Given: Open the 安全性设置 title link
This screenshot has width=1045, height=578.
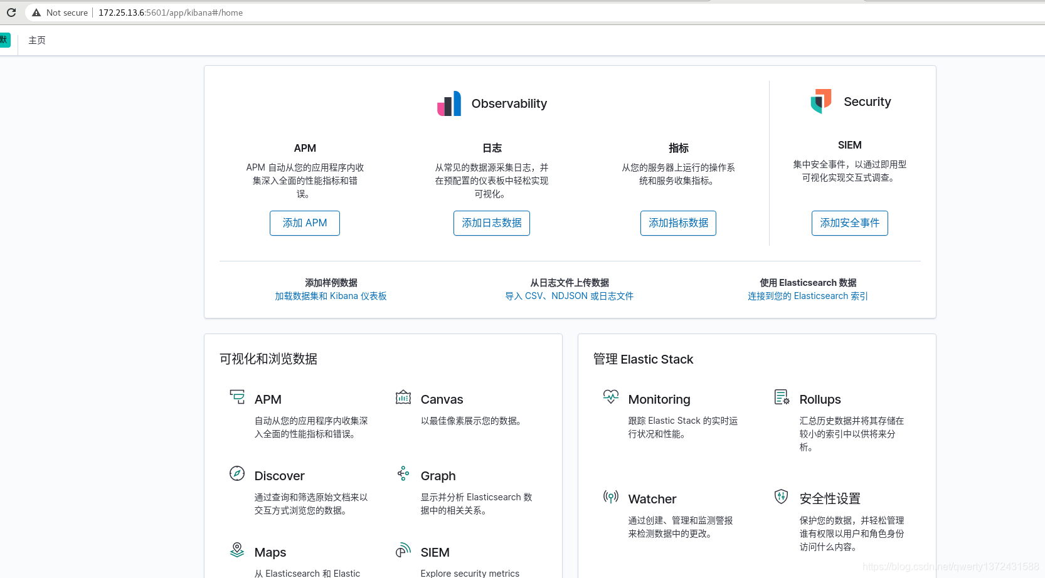Looking at the screenshot, I should tap(830, 499).
